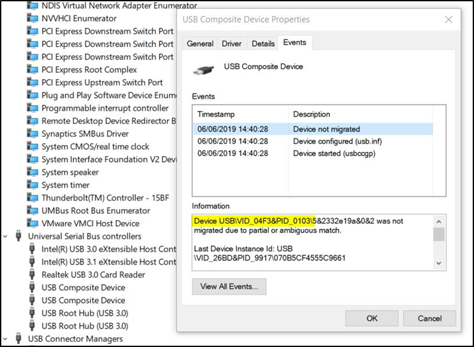Image resolution: width=474 pixels, height=347 pixels.
Task: Click 'Last Device Instance Id: USB' text
Action: coord(243,249)
